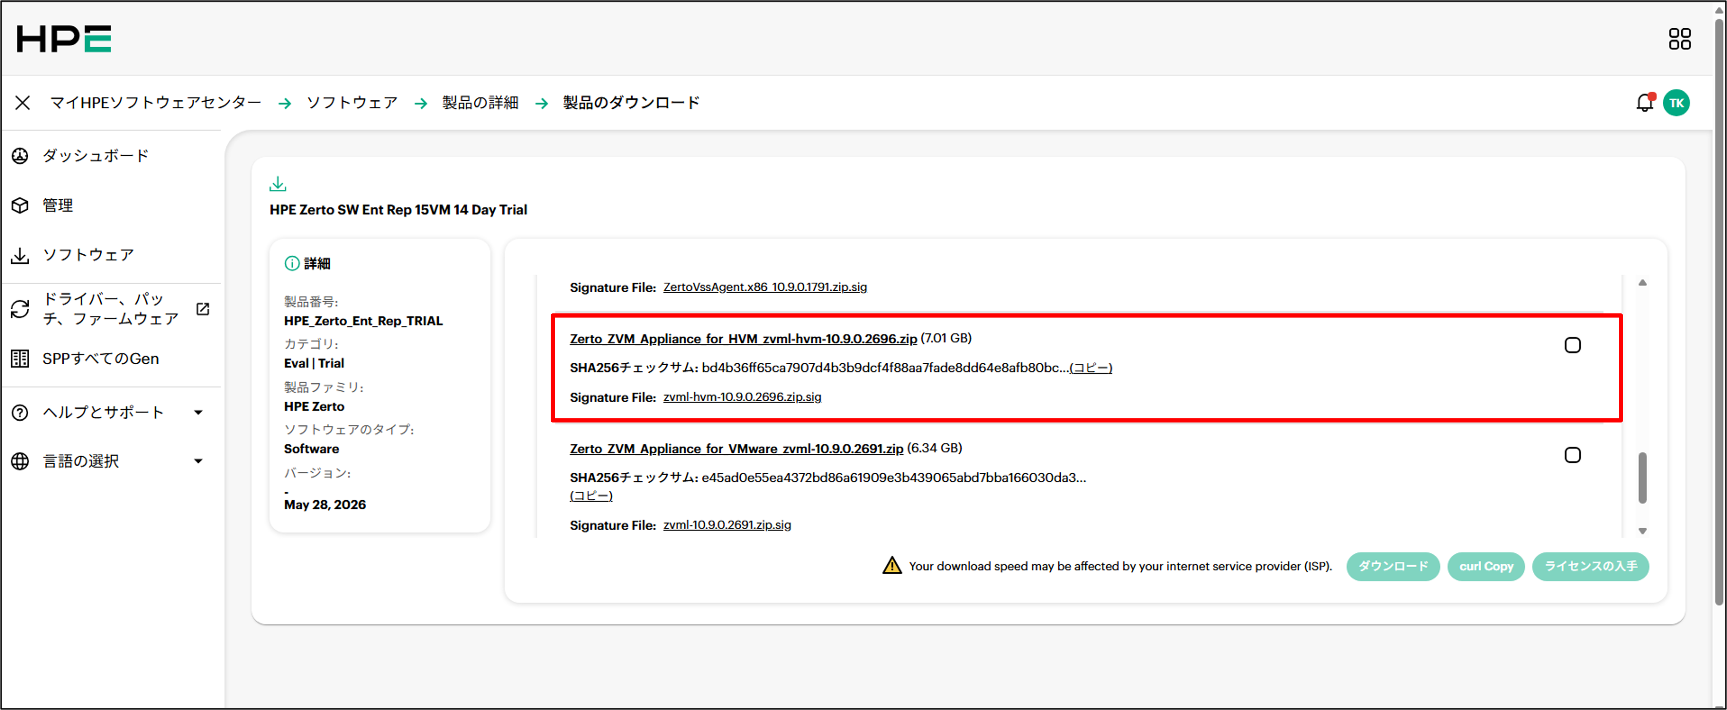Select checkbox for Zerto ZVM Appliance for HVM
Screen dimensions: 1727x710
1572,345
